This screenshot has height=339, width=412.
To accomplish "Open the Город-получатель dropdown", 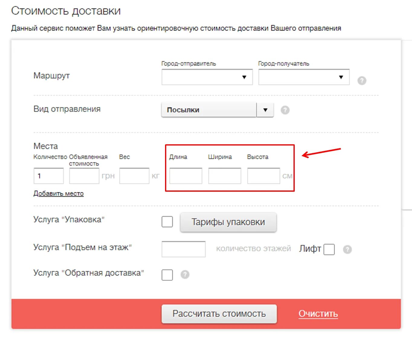I will pos(304,77).
